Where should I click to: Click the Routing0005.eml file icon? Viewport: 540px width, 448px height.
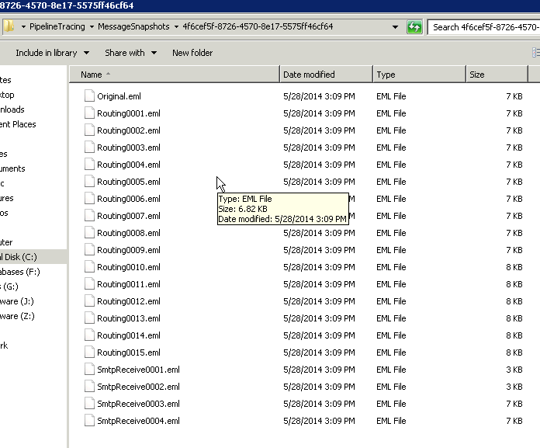[x=89, y=181]
